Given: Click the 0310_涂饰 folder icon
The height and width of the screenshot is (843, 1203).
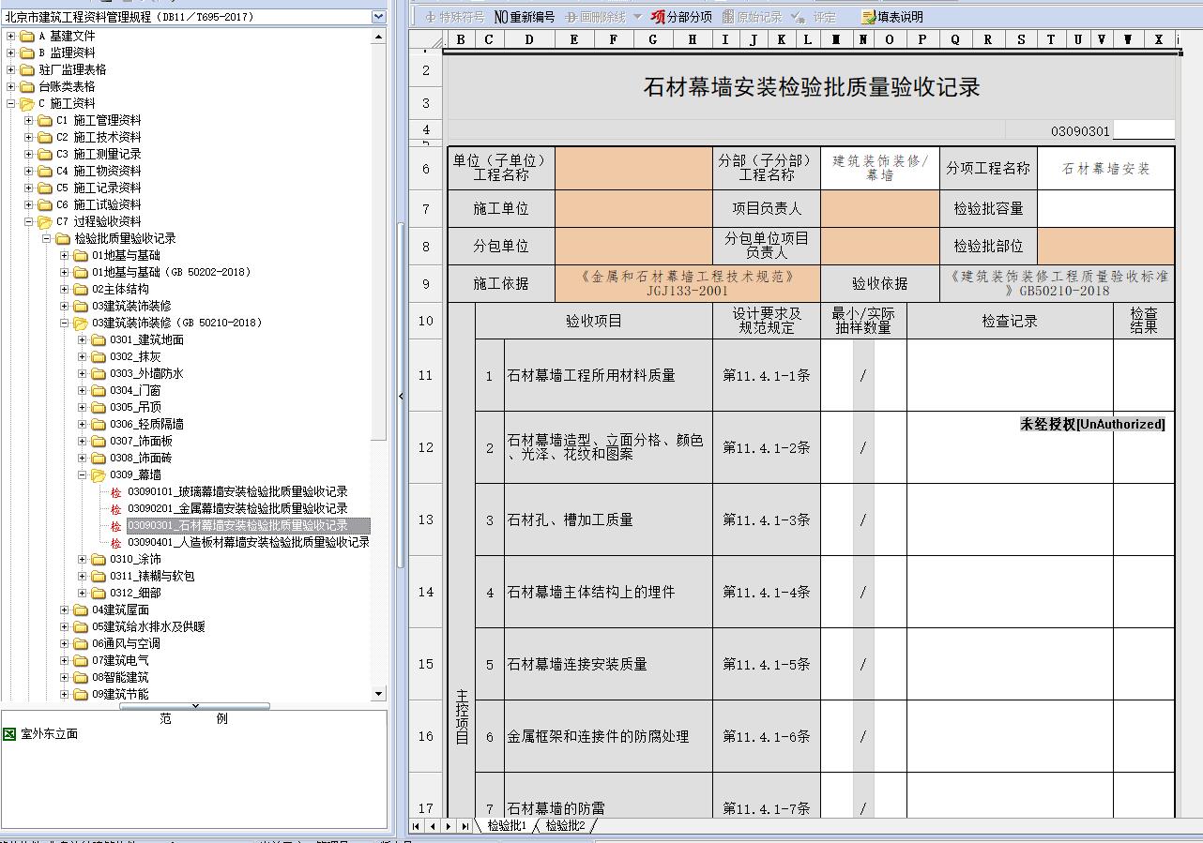Looking at the screenshot, I should (99, 559).
